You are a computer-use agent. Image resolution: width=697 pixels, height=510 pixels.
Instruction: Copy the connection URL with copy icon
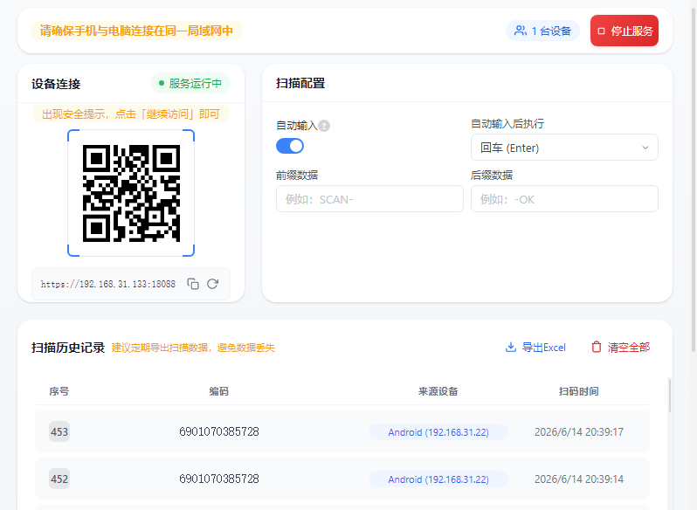tap(193, 284)
